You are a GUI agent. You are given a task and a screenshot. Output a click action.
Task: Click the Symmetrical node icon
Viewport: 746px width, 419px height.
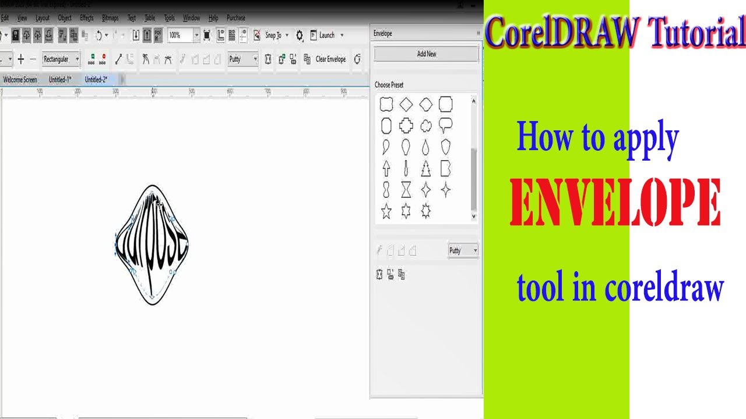(x=168, y=59)
